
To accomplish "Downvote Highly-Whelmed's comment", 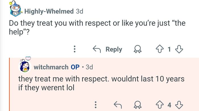I will tap(179, 49).
